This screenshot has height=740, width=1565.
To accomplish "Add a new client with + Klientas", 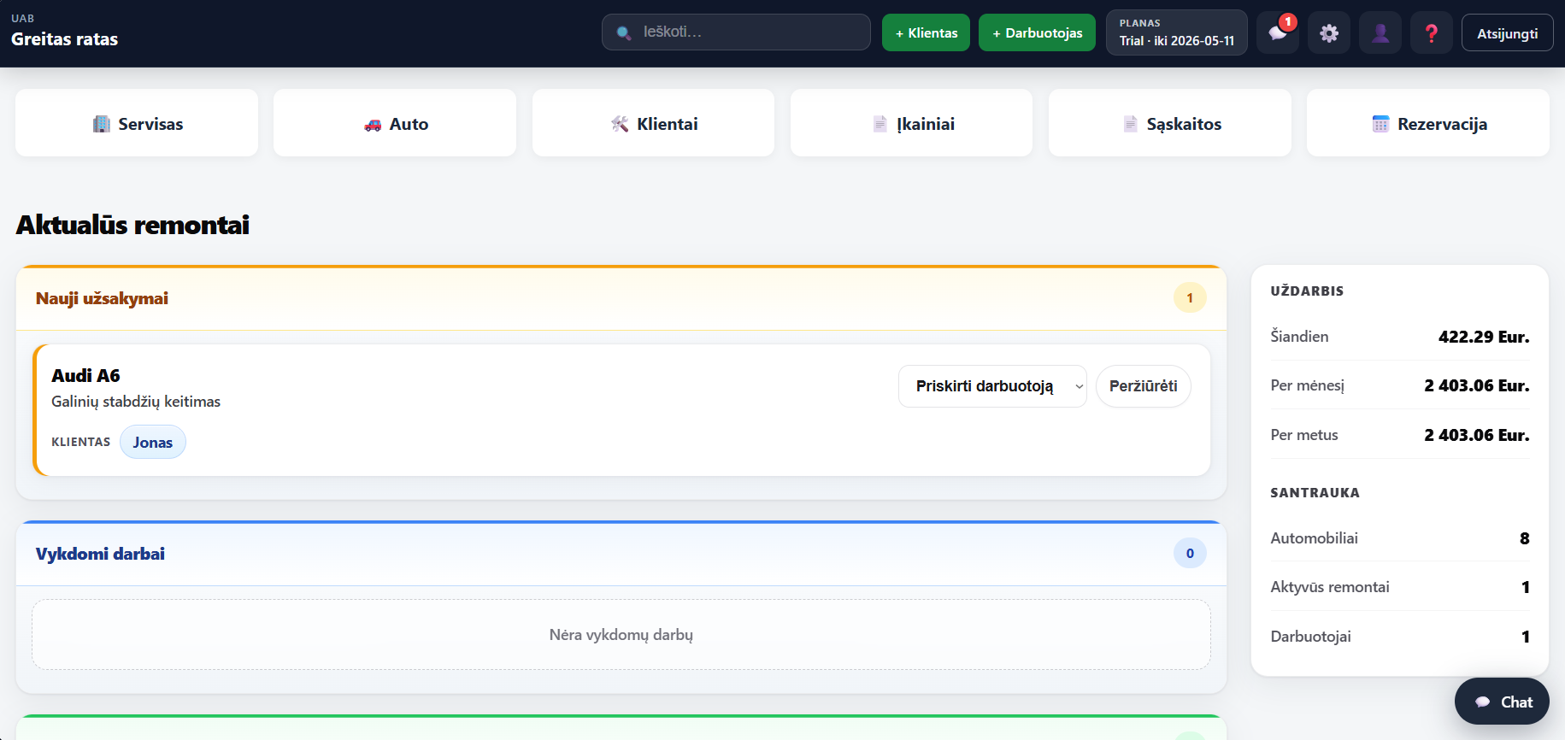I will 926,32.
